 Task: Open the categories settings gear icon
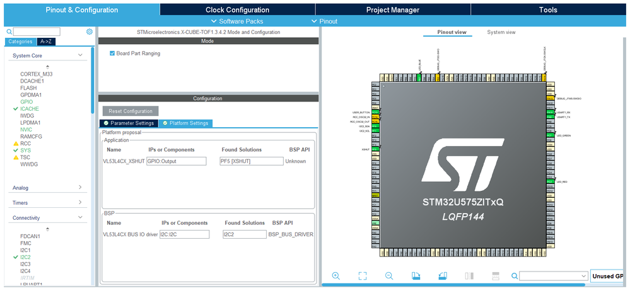tap(90, 31)
